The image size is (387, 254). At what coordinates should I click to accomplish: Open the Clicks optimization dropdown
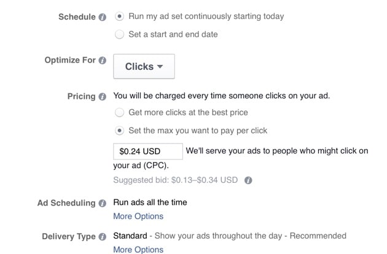pyautogui.click(x=144, y=66)
